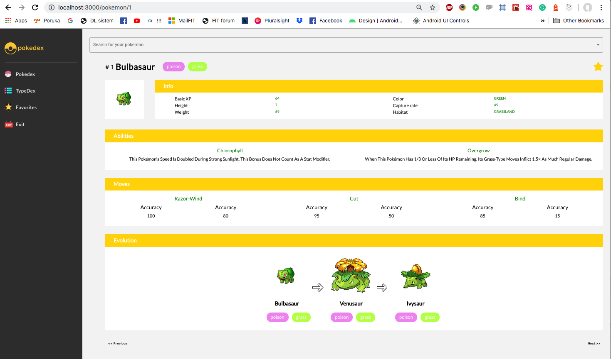Open the Dropbox bookmark icon

(299, 20)
